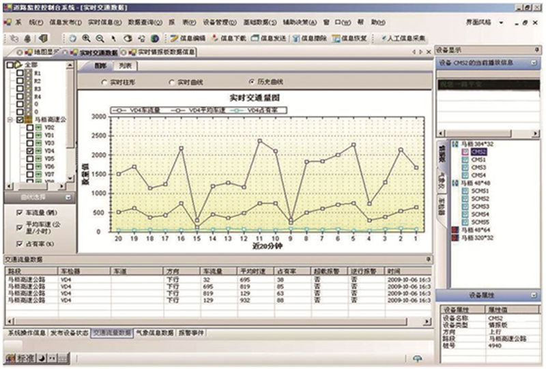The height and width of the screenshot is (369, 546).
Task: Uncheck the 车流量(辆) curve checkbox
Action: pyautogui.click(x=18, y=212)
